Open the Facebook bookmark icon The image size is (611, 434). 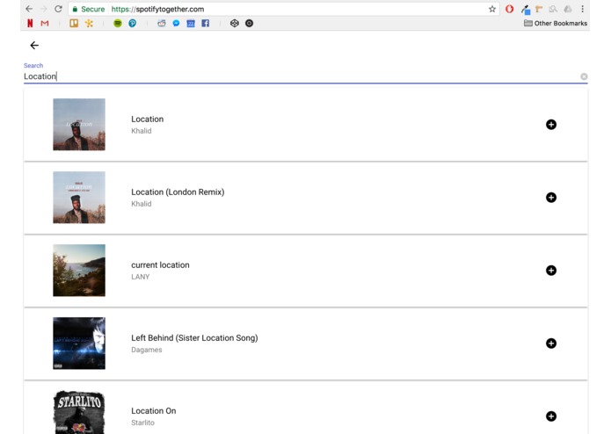(x=206, y=24)
